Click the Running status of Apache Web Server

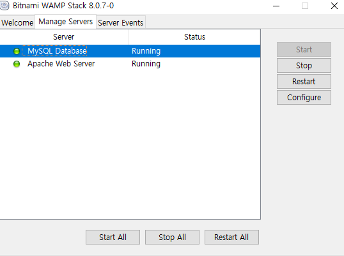tap(146, 64)
